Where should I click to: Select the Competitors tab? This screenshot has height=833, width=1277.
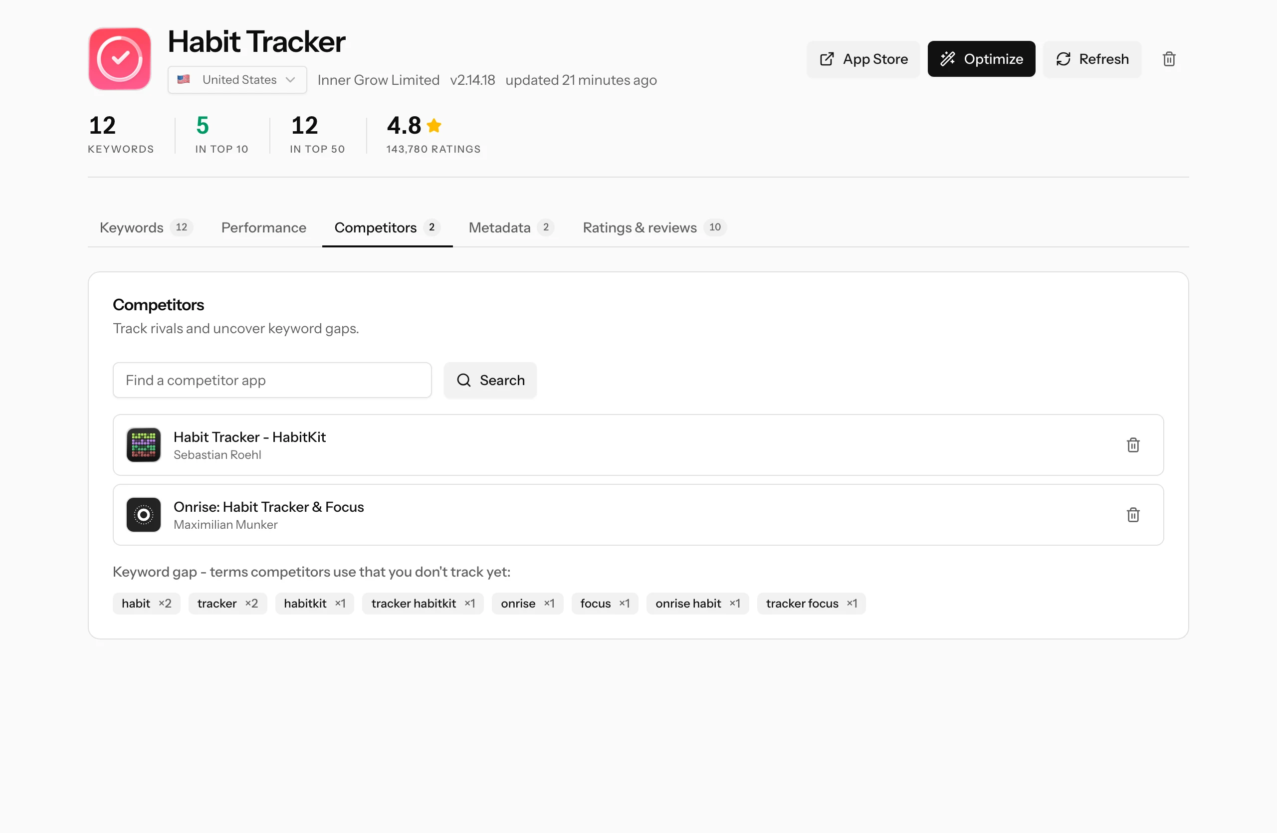(x=387, y=227)
